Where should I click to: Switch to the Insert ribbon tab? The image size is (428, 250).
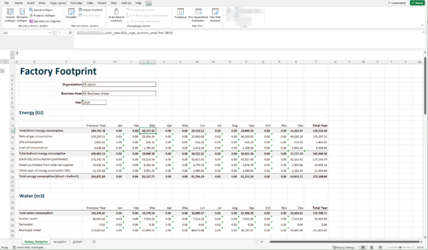(x=31, y=3)
